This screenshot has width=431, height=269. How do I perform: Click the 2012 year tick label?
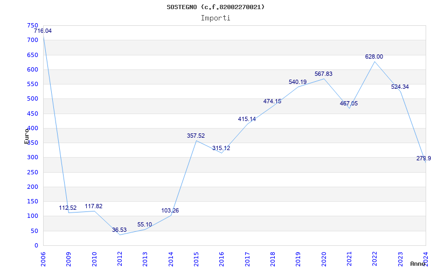pyautogui.click(x=120, y=259)
